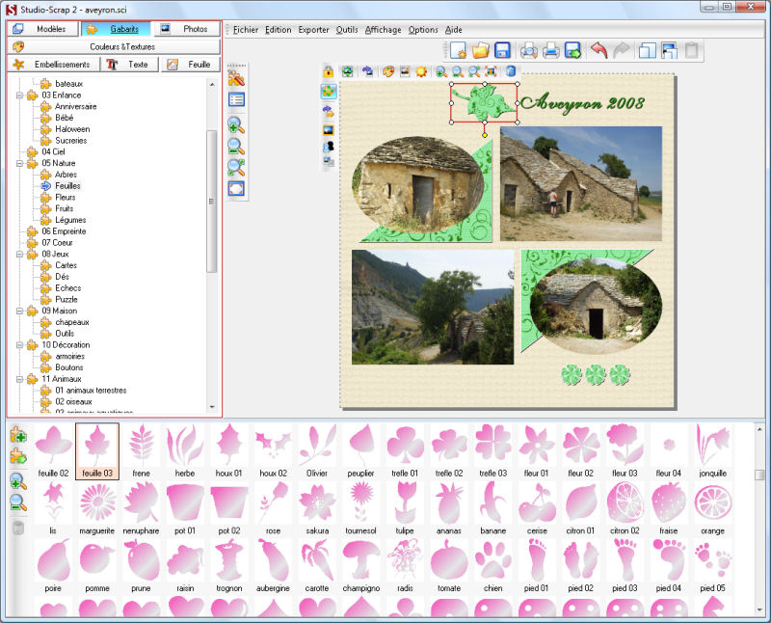Choose the feuille 02 template thumbnail
Screen dimensions: 771x623
pos(53,451)
